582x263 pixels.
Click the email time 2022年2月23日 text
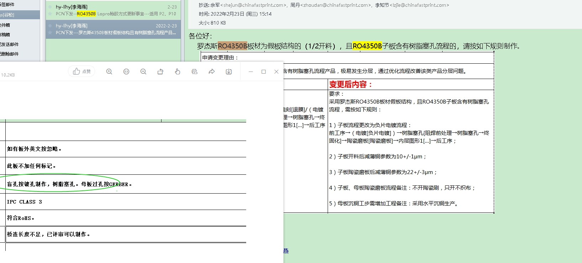235,14
